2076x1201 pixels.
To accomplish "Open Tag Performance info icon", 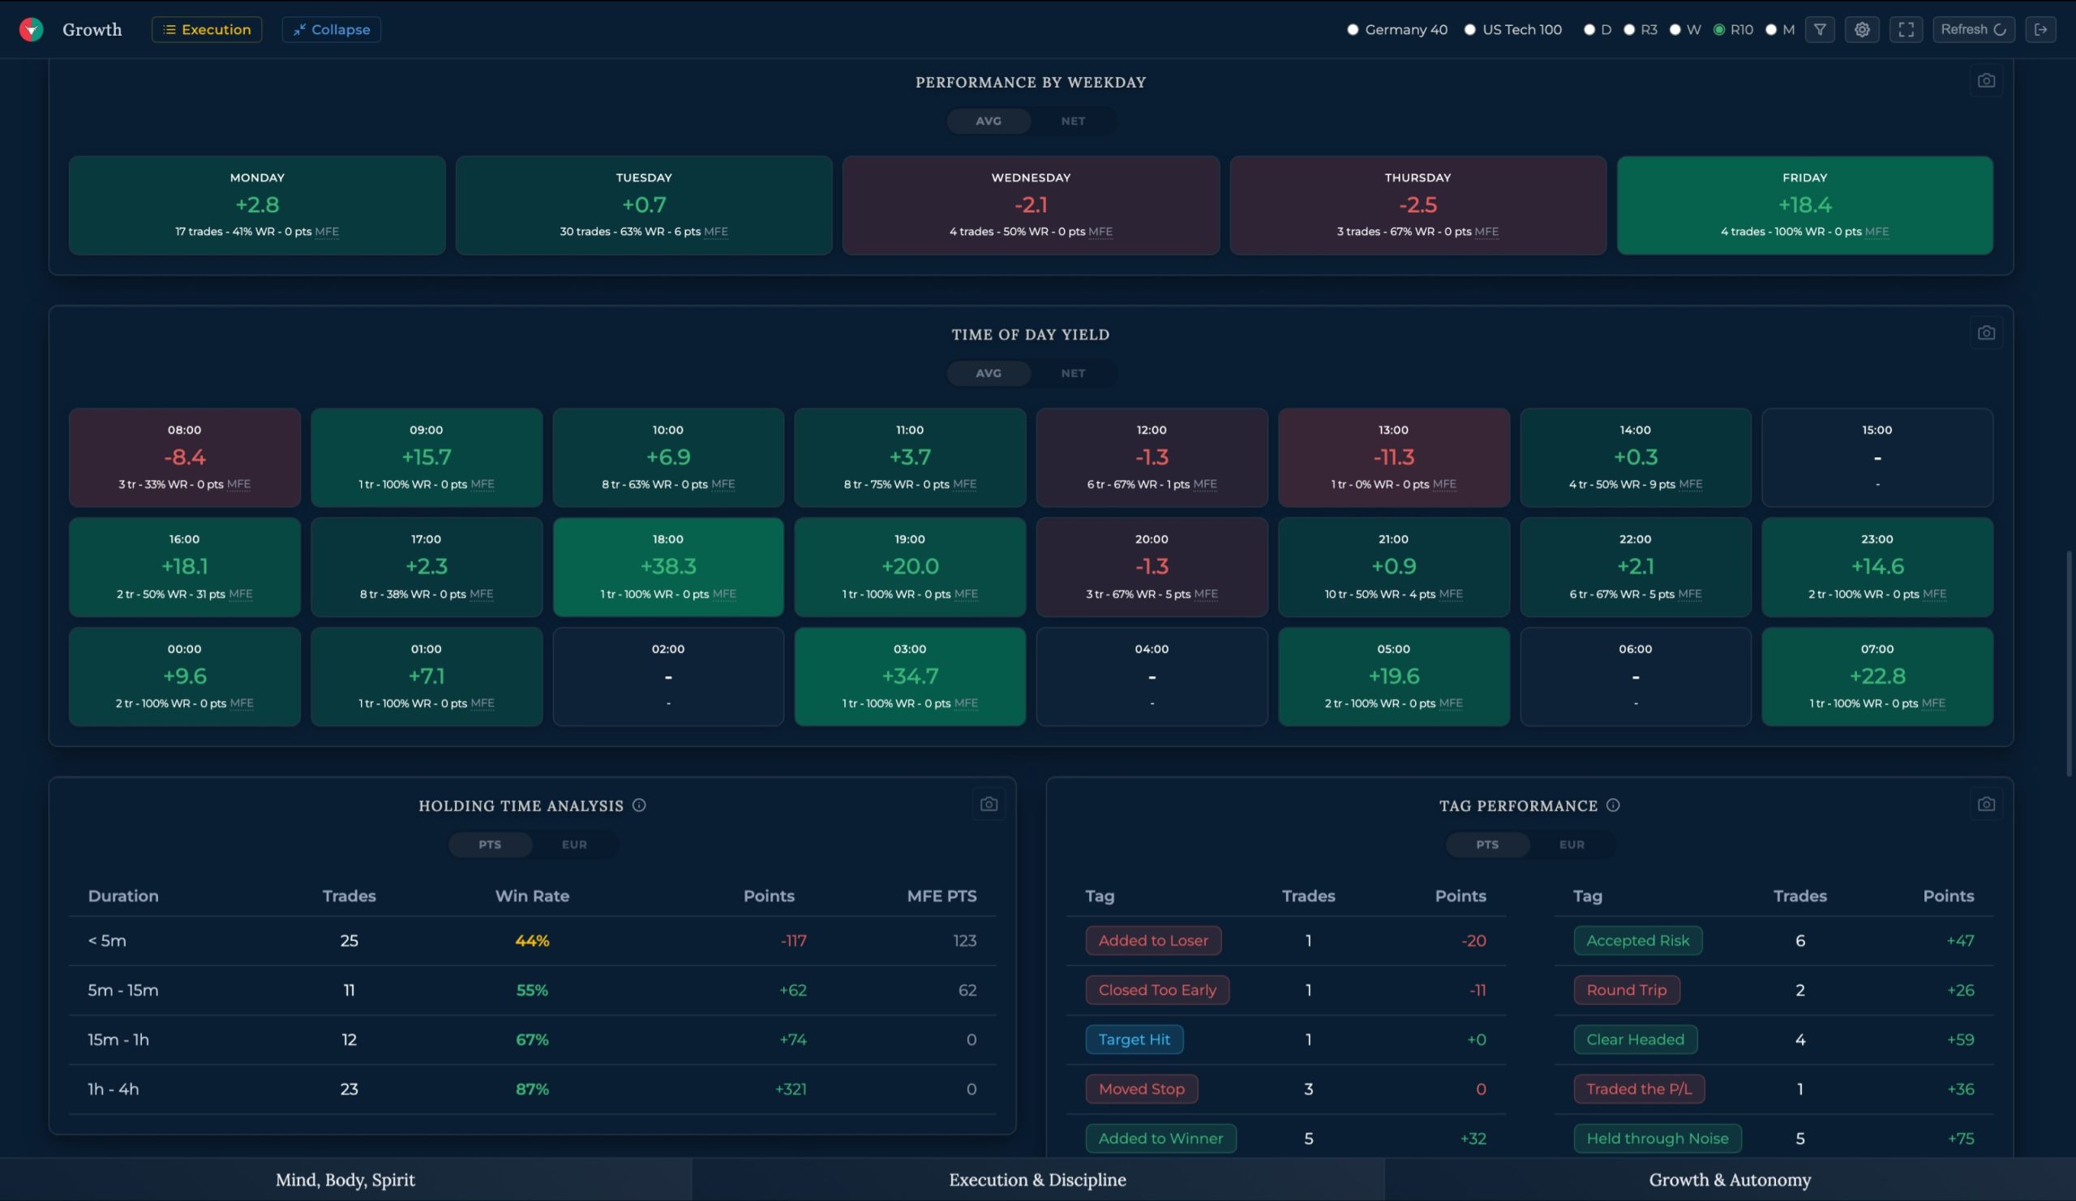I will point(1612,805).
